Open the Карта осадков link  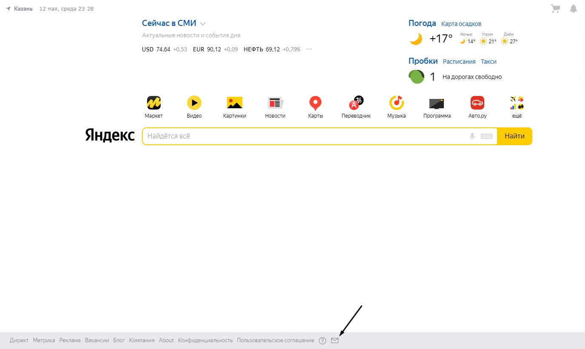pyautogui.click(x=461, y=24)
